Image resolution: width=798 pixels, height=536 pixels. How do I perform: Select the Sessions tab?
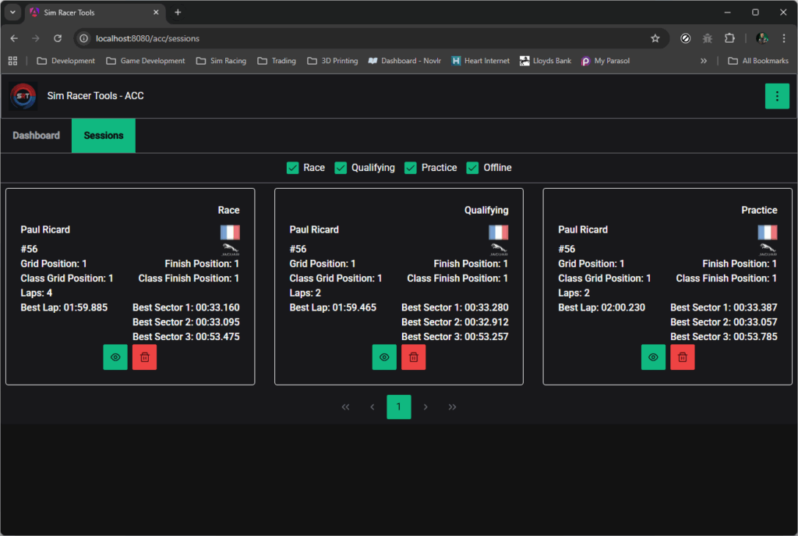[104, 136]
